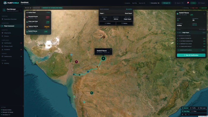Open notifications bell
This screenshot has height=117, width=208.
point(188,3)
